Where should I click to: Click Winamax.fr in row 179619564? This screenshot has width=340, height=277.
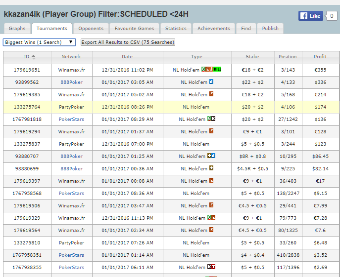point(72,230)
